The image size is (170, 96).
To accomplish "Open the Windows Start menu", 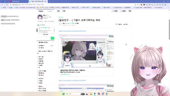I will click(63, 94).
